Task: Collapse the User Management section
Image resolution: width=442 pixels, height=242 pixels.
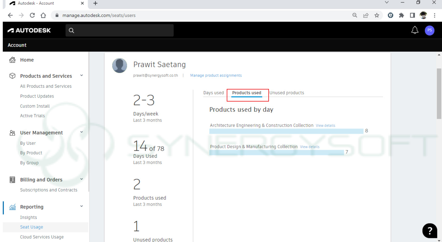Action: (81, 131)
